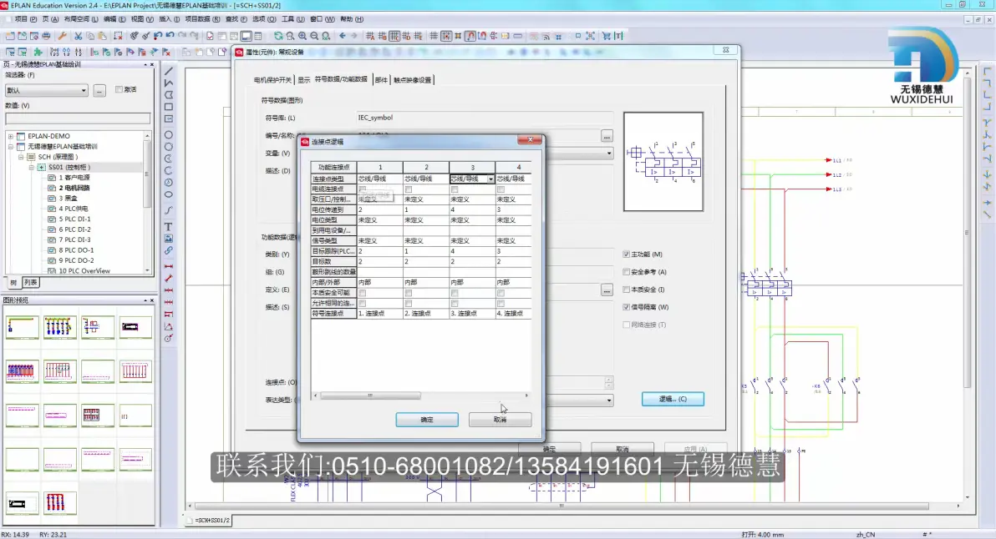Switch to the 部件 tab

click(x=381, y=80)
